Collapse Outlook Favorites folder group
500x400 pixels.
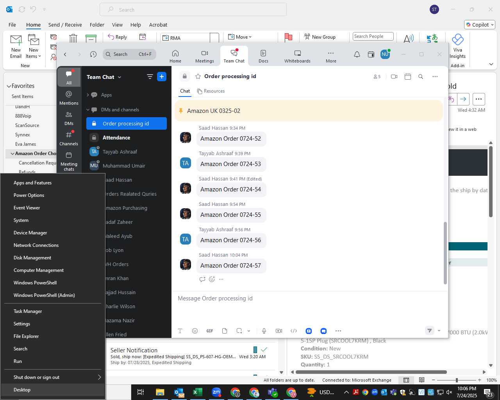click(9, 86)
